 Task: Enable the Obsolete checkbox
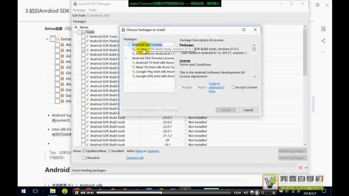pos(84,157)
